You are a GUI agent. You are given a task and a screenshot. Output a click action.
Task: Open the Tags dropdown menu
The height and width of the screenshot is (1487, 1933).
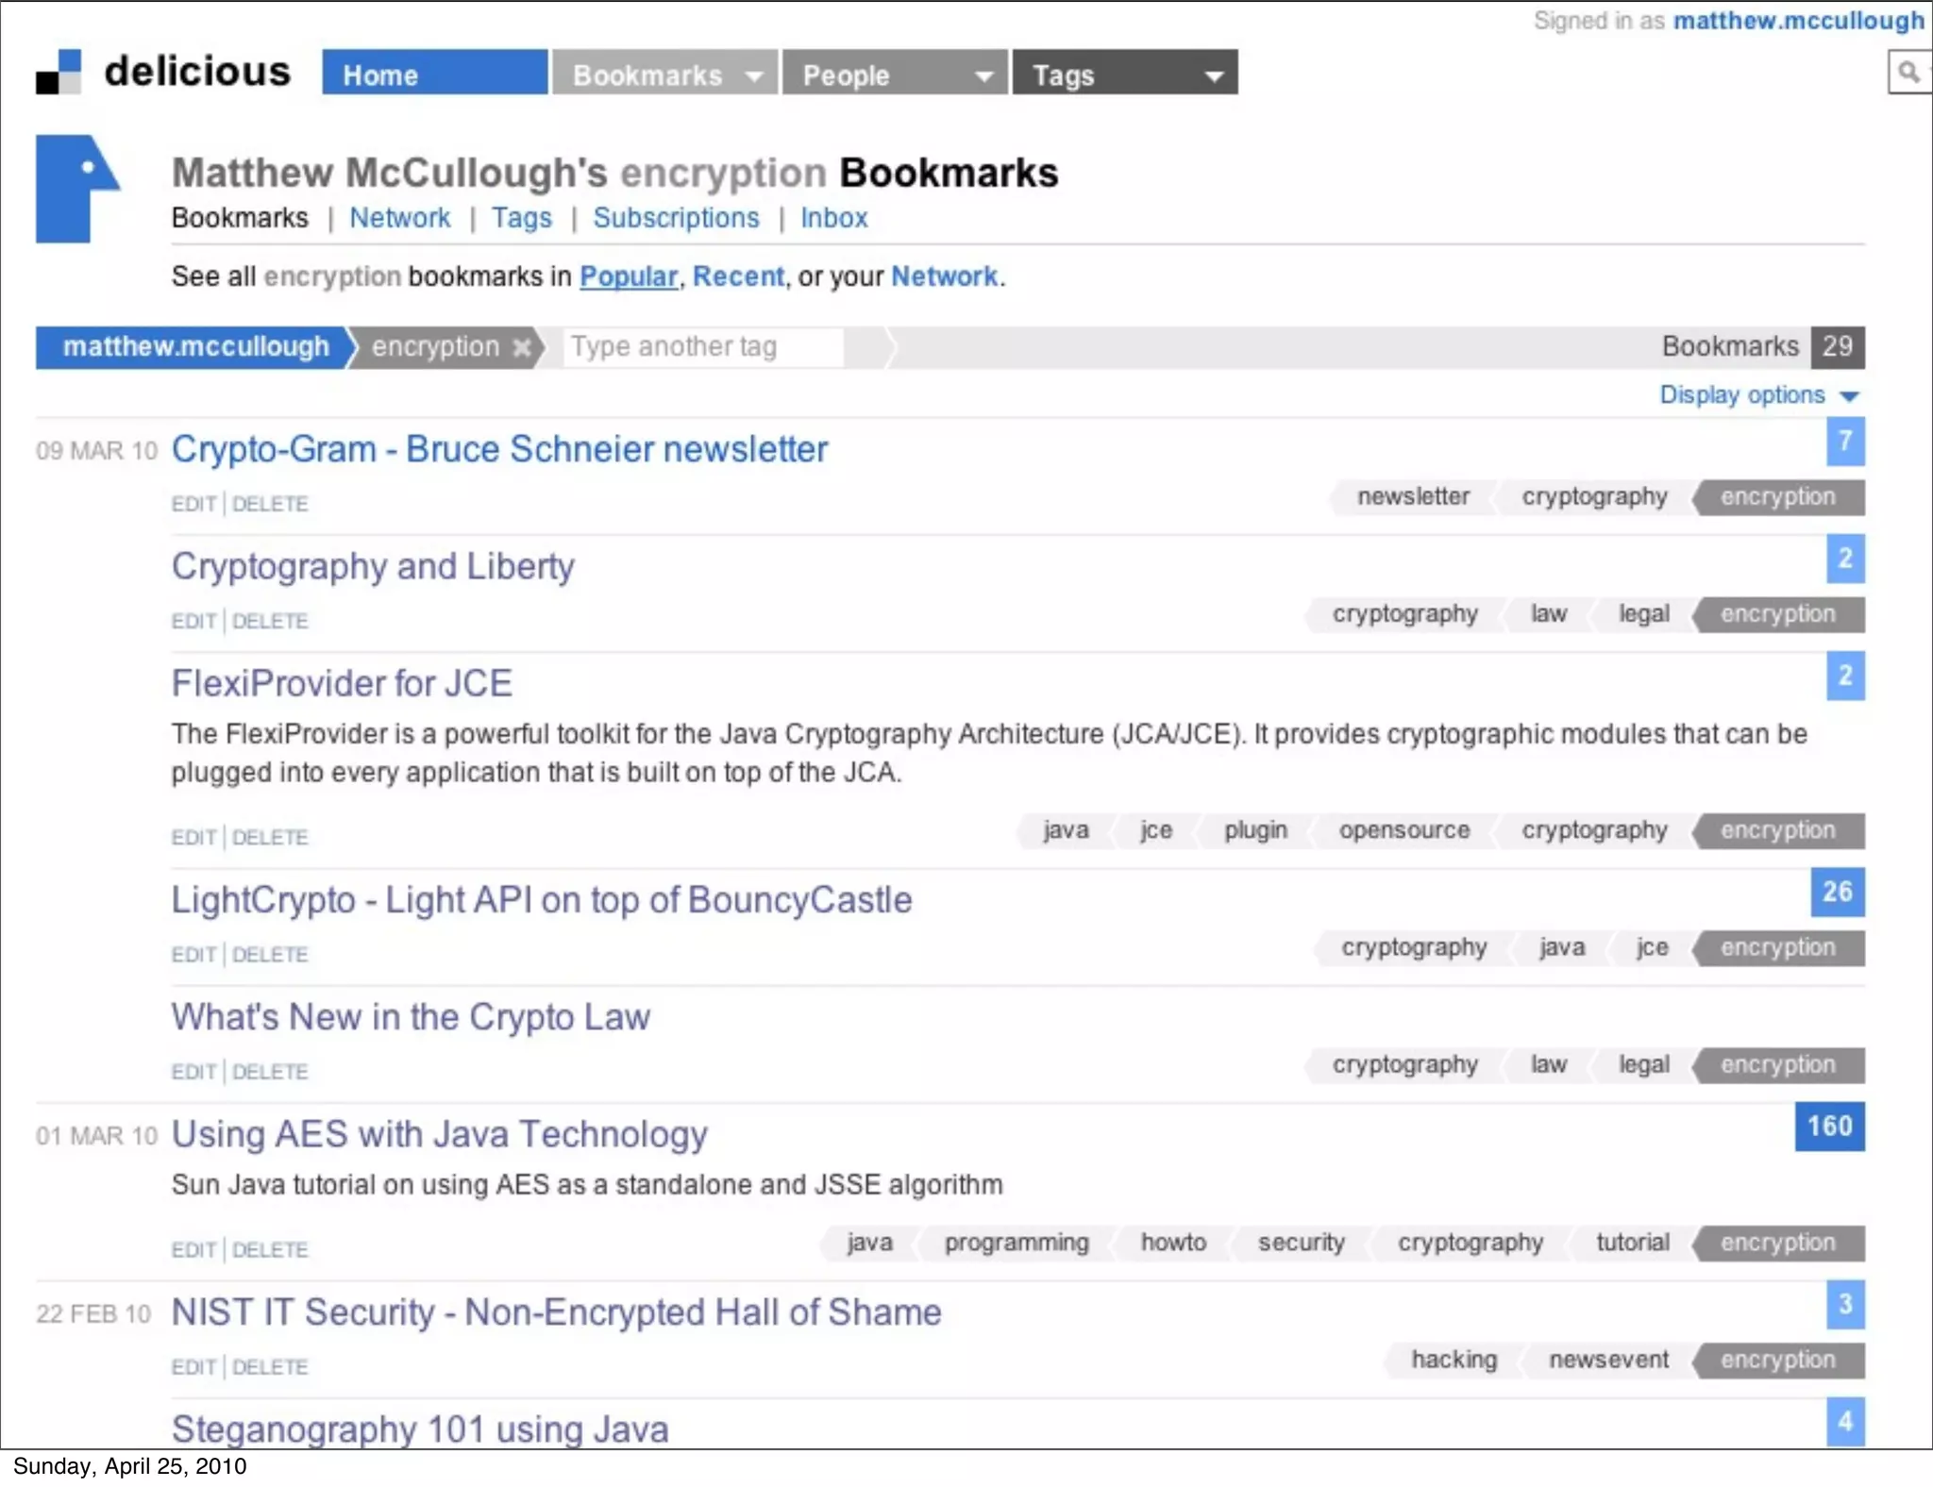[1214, 75]
